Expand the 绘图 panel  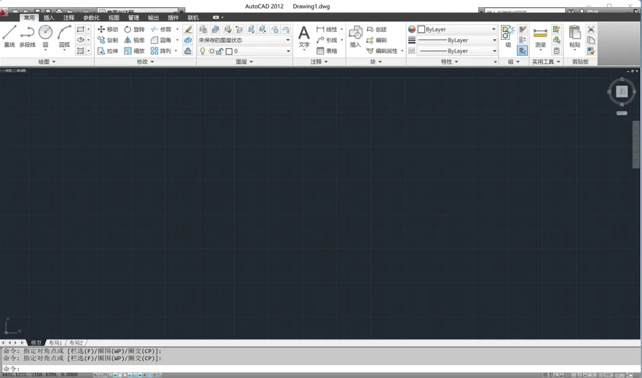coord(47,62)
